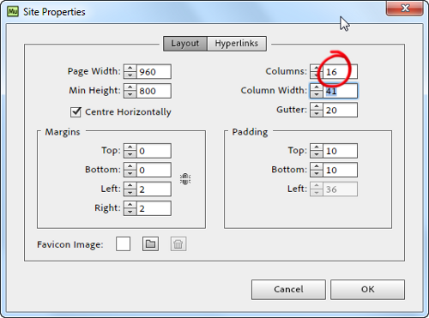
Task: Increase Margins Bottom with up arrow
Action: point(130,166)
